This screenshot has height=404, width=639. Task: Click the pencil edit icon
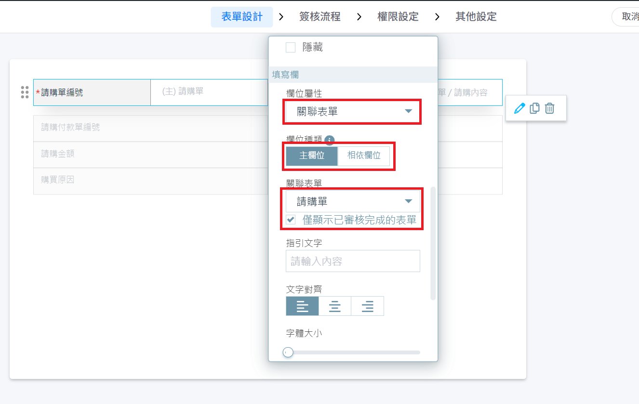tap(519, 108)
